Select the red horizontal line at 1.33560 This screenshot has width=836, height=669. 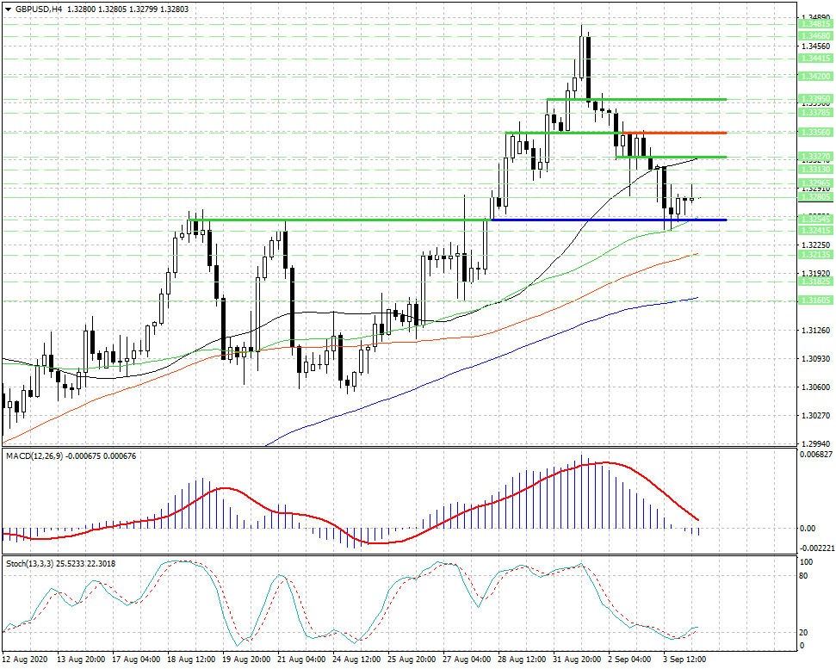point(674,133)
